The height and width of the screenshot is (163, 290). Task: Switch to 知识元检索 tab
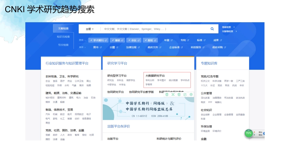pos(63,37)
